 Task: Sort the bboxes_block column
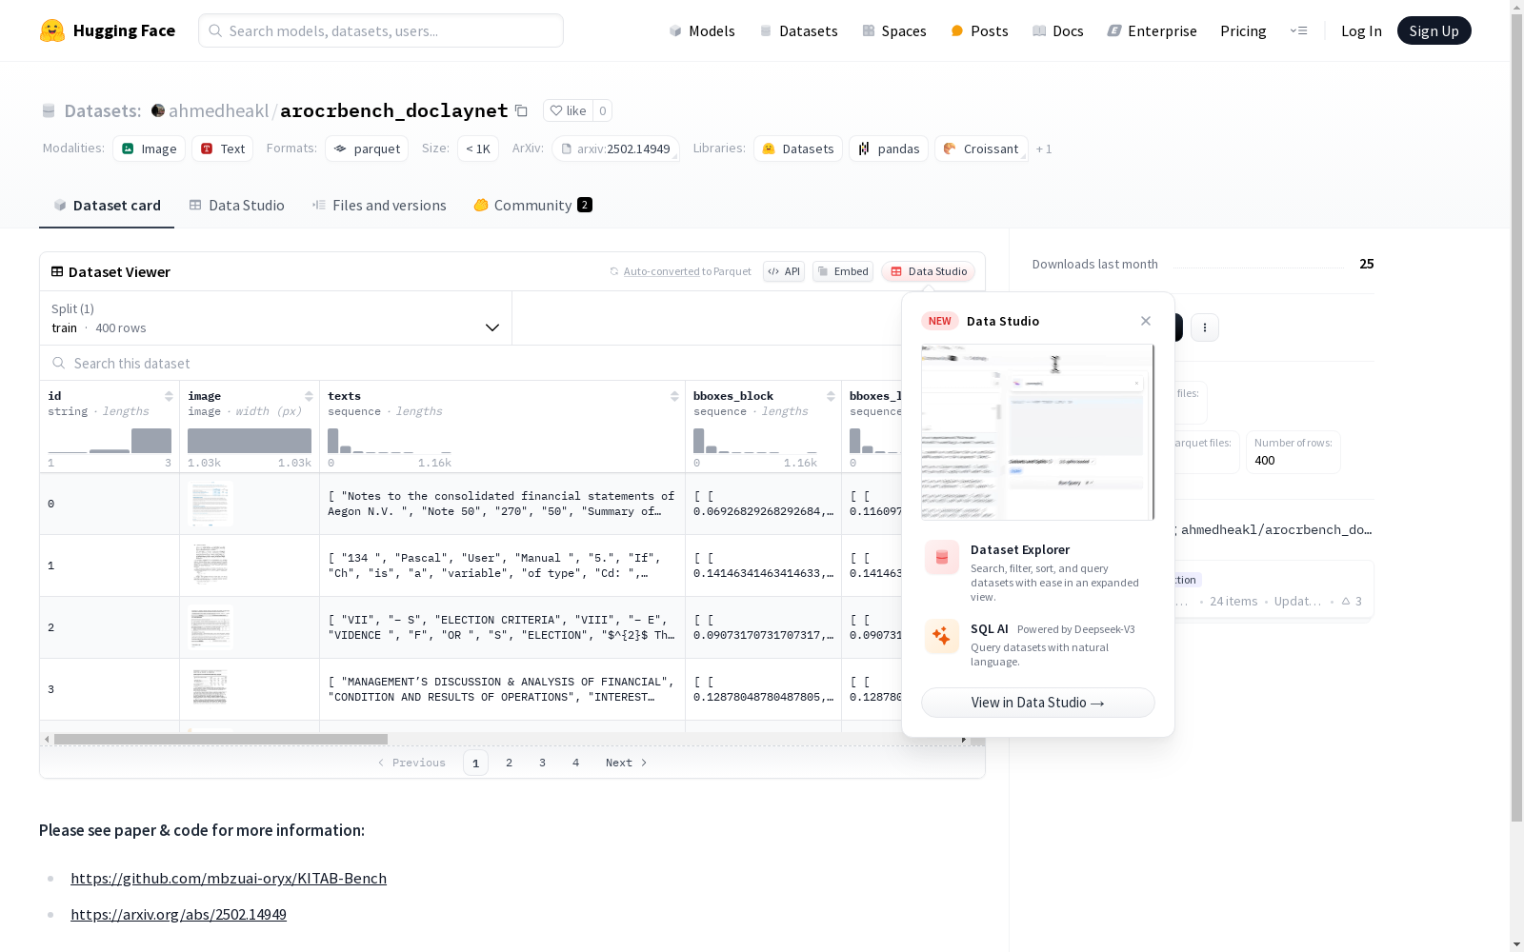pyautogui.click(x=831, y=396)
